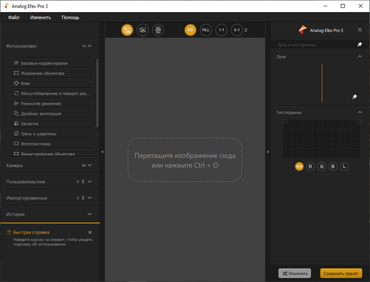Set zoom to FIT mode
The width and height of the screenshot is (370, 282).
(190, 29)
